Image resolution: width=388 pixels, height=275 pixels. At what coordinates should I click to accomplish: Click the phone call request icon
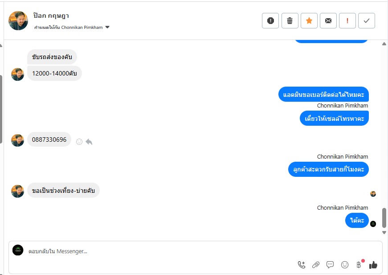pyautogui.click(x=302, y=265)
